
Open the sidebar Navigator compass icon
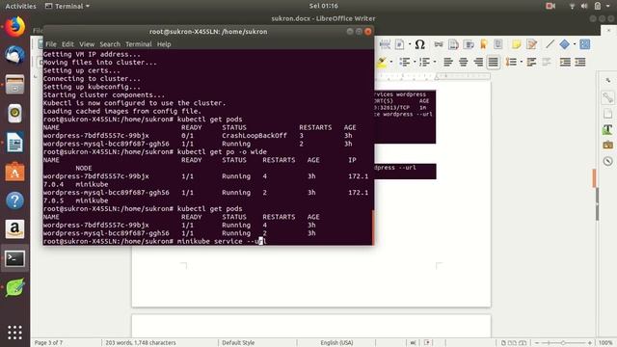click(x=608, y=161)
